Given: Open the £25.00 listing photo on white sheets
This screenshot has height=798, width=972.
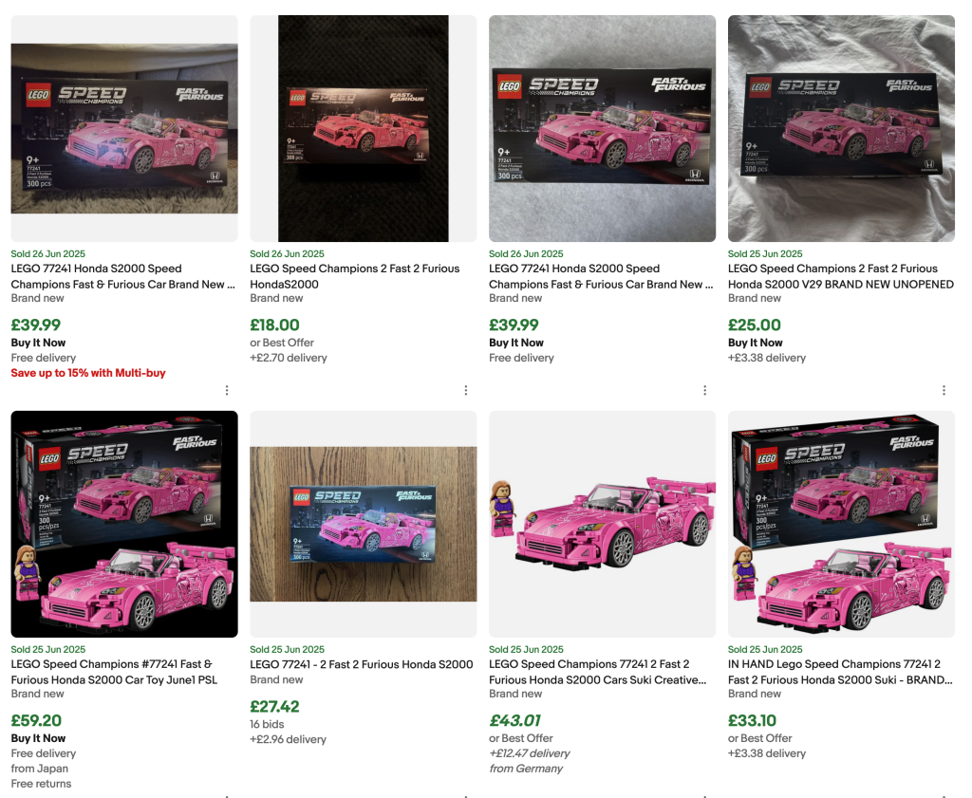Looking at the screenshot, I should [841, 128].
